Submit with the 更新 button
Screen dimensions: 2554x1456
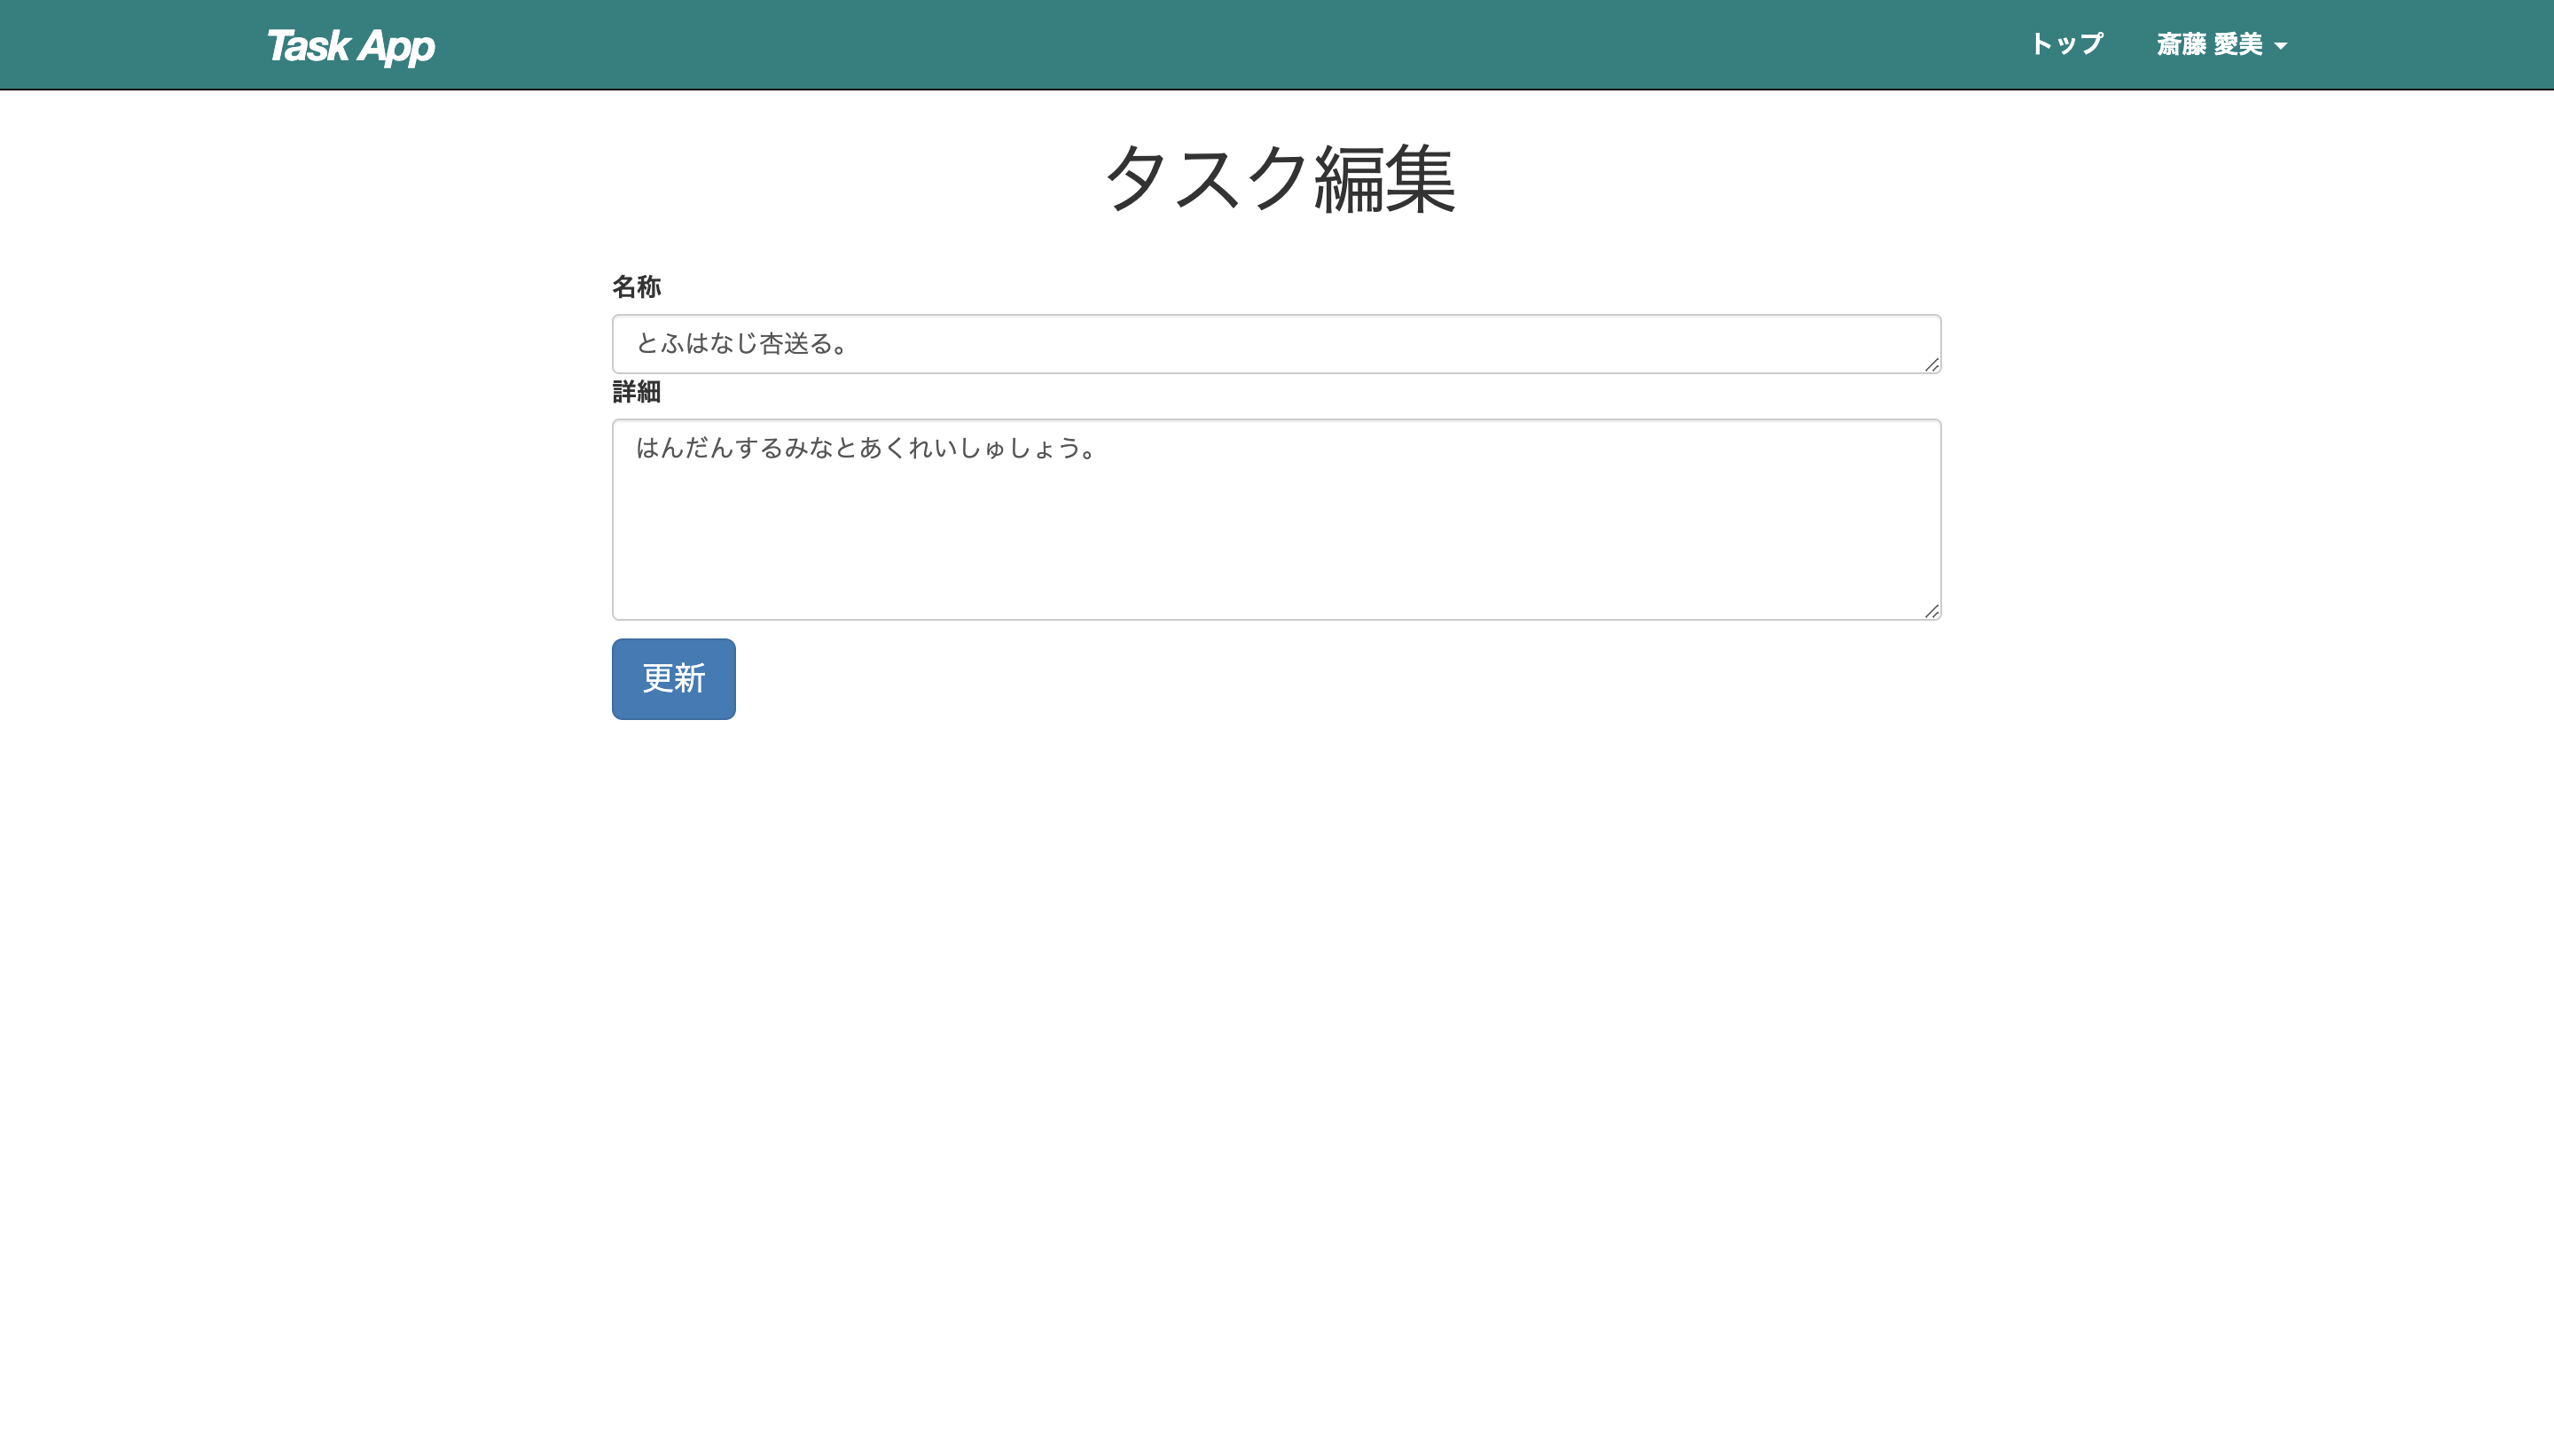(673, 679)
